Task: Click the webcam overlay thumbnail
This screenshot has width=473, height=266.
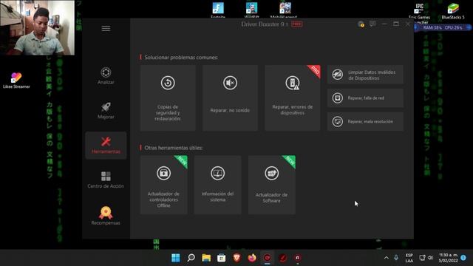Action: (38, 27)
